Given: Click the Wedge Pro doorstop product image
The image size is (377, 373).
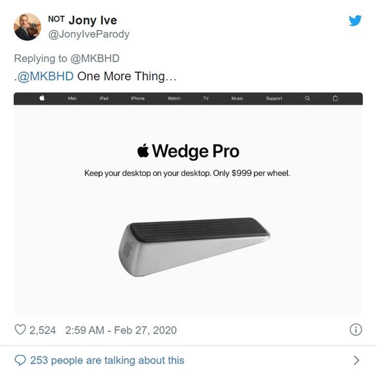Looking at the screenshot, I should pyautogui.click(x=194, y=247).
